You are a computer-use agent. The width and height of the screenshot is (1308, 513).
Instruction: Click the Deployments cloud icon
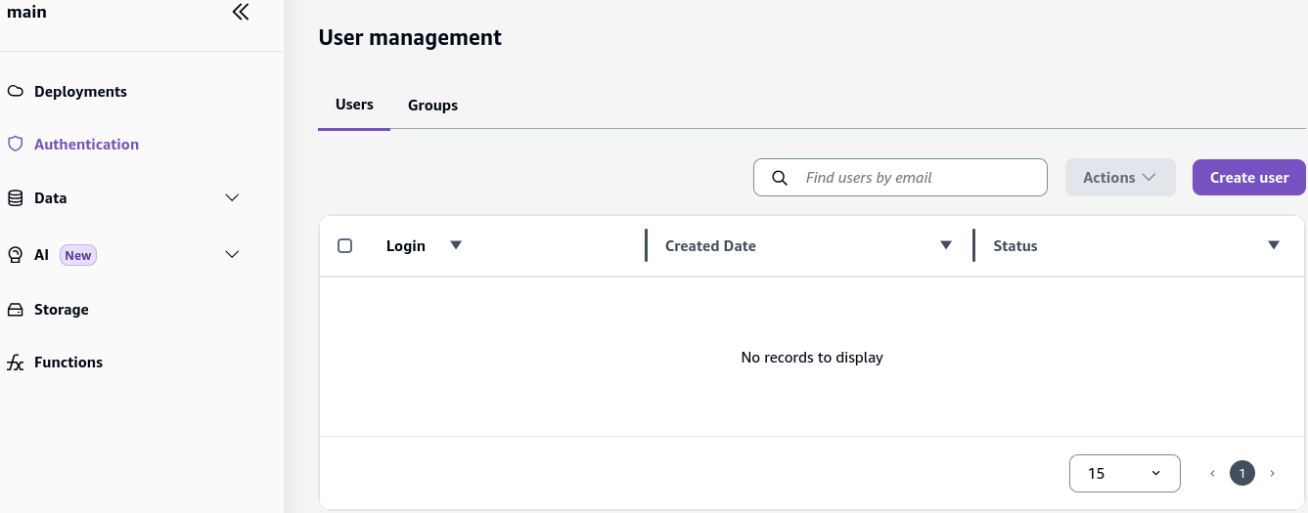click(x=15, y=91)
